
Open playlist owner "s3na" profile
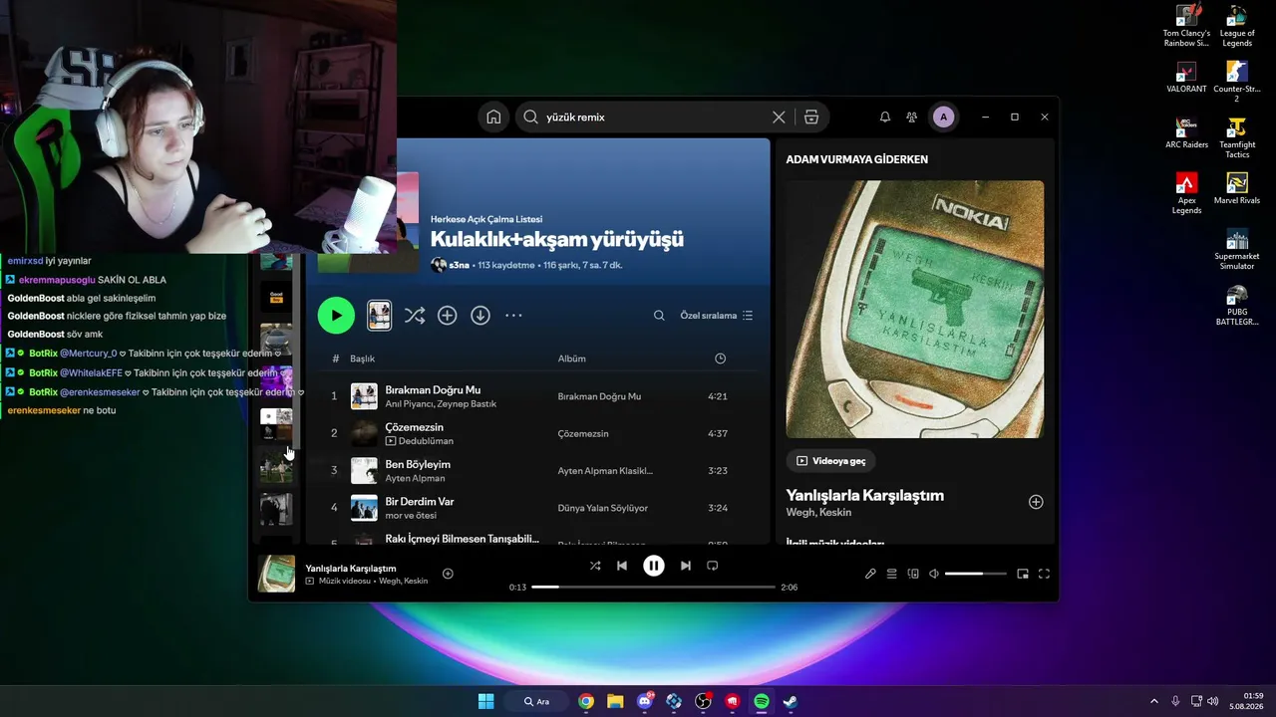pos(459,266)
